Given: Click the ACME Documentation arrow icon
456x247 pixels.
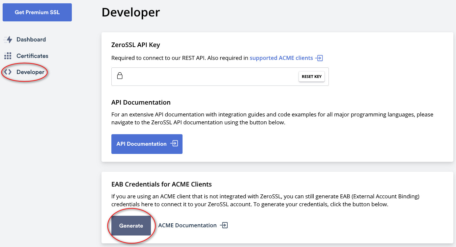Looking at the screenshot, I should [x=224, y=225].
